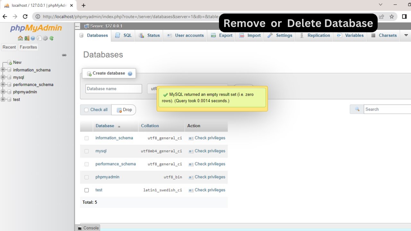
Task: Open navigation panel settings gear icon
Action: [45, 38]
